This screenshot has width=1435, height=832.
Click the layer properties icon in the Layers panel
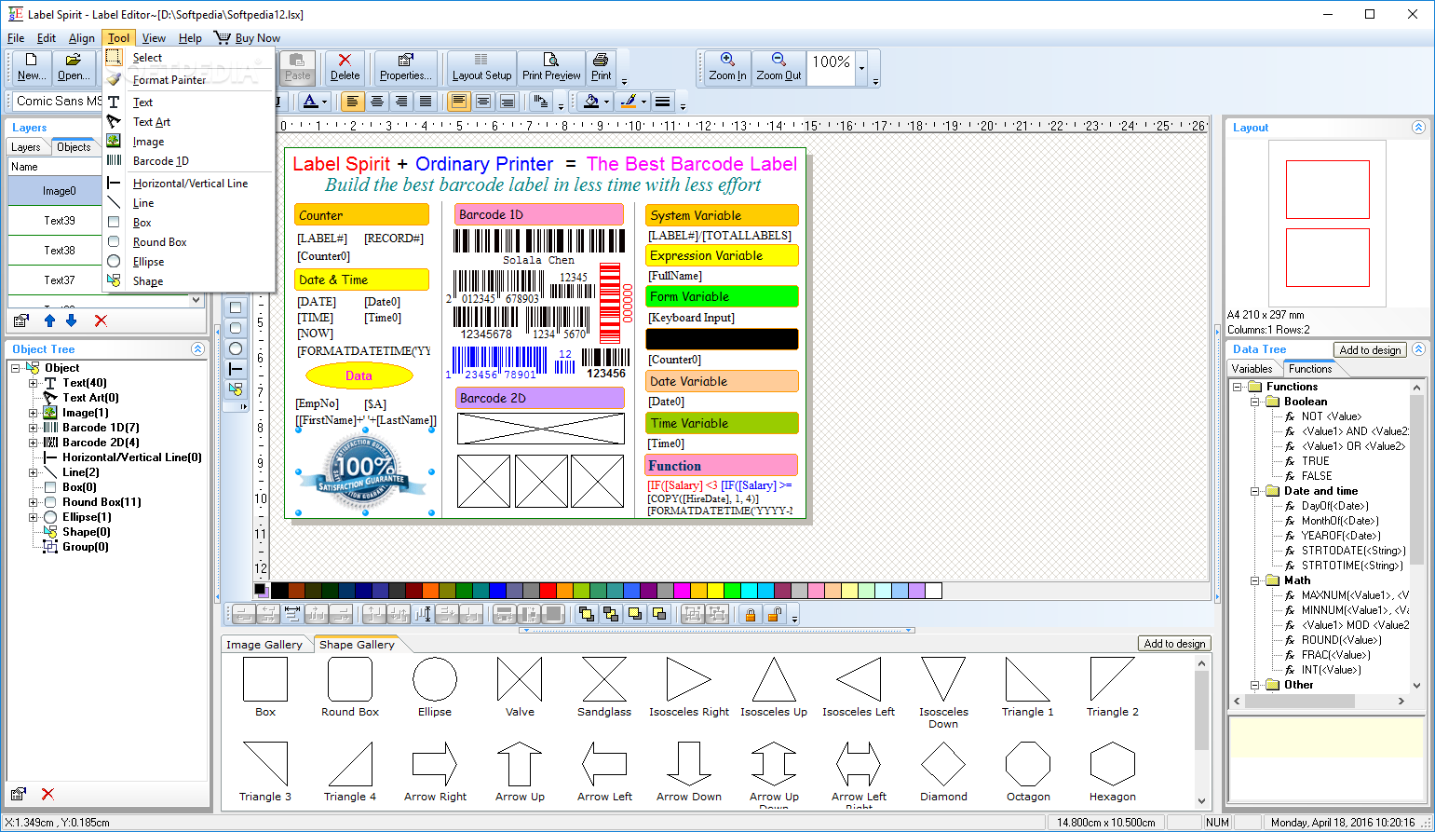(x=21, y=321)
